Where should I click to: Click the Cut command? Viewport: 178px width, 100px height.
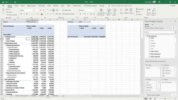(8, 9)
